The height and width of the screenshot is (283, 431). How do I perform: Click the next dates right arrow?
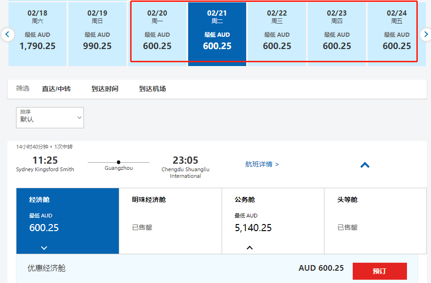[425, 34]
